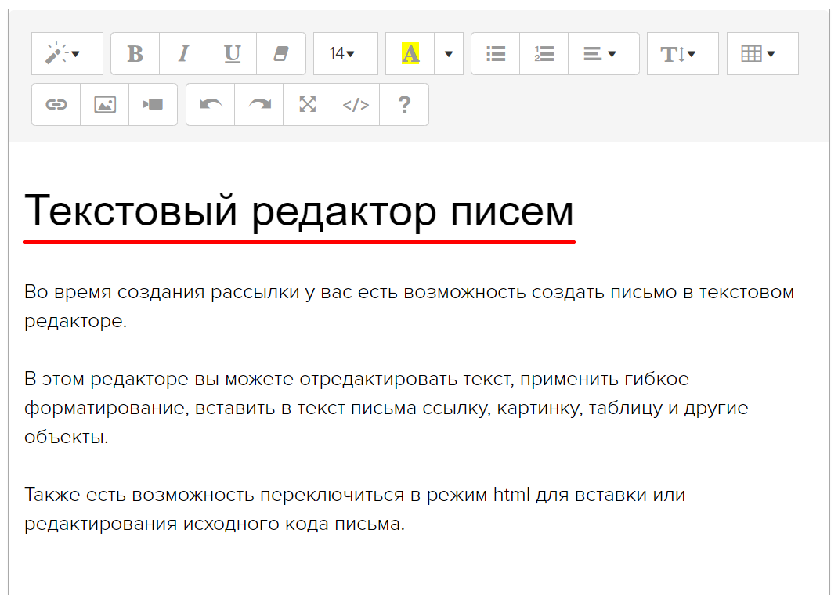The height and width of the screenshot is (595, 838).
Task: Click the heading text "Текстовый редактор писем"
Action: pyautogui.click(x=299, y=211)
